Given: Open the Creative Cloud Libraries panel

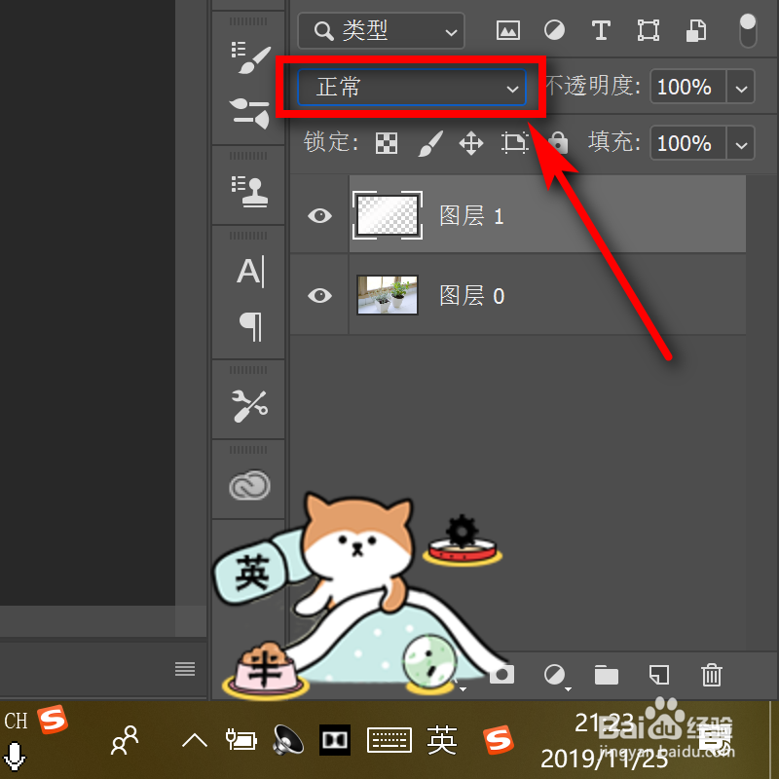Looking at the screenshot, I should tap(249, 485).
